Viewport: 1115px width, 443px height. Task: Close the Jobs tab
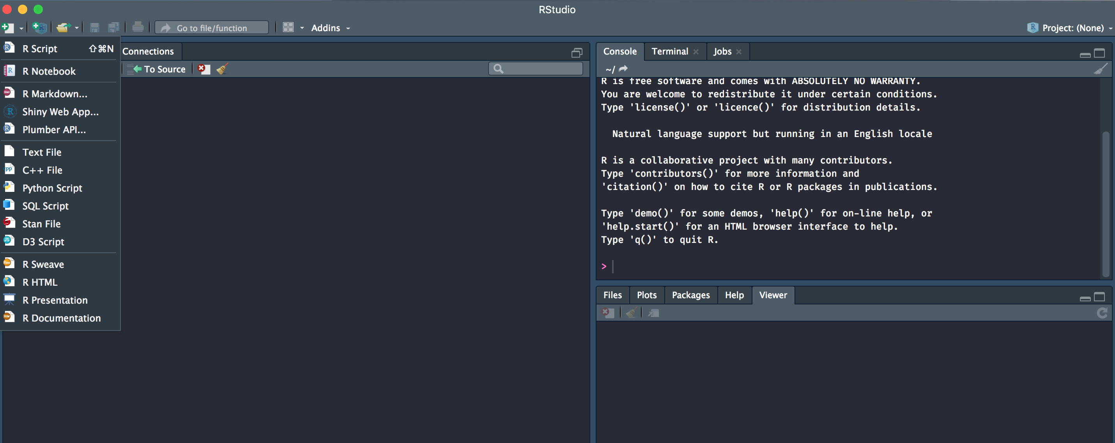coord(739,52)
